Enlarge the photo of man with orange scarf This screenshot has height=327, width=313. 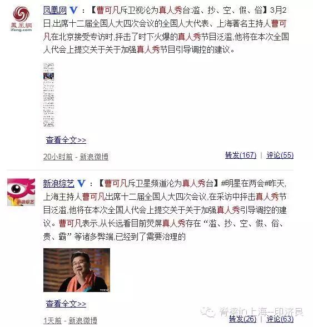point(77,270)
